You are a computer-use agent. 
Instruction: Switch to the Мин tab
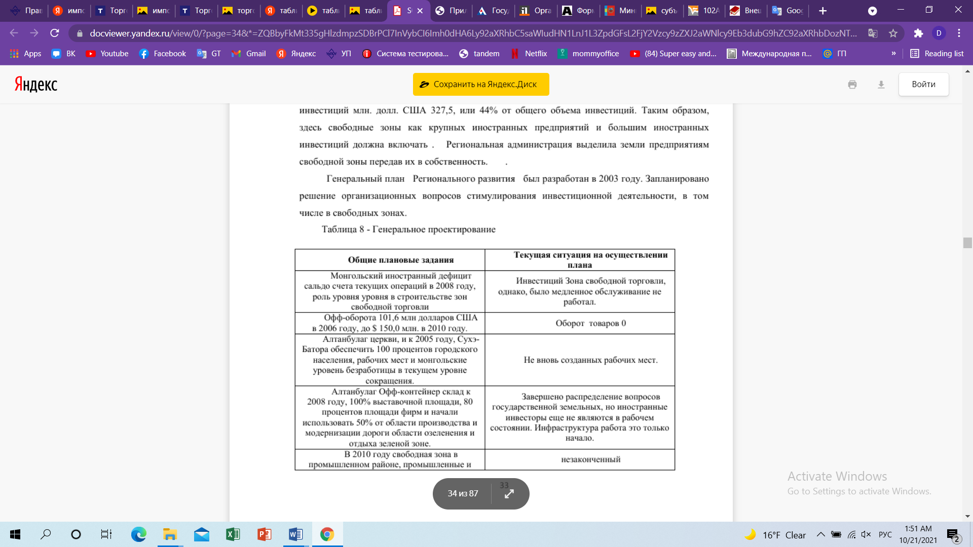point(620,11)
